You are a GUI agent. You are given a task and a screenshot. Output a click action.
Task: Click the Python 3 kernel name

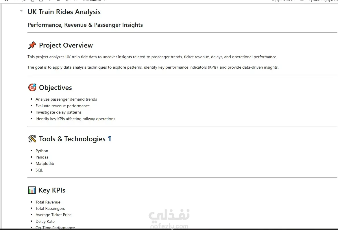[x=323, y=1]
